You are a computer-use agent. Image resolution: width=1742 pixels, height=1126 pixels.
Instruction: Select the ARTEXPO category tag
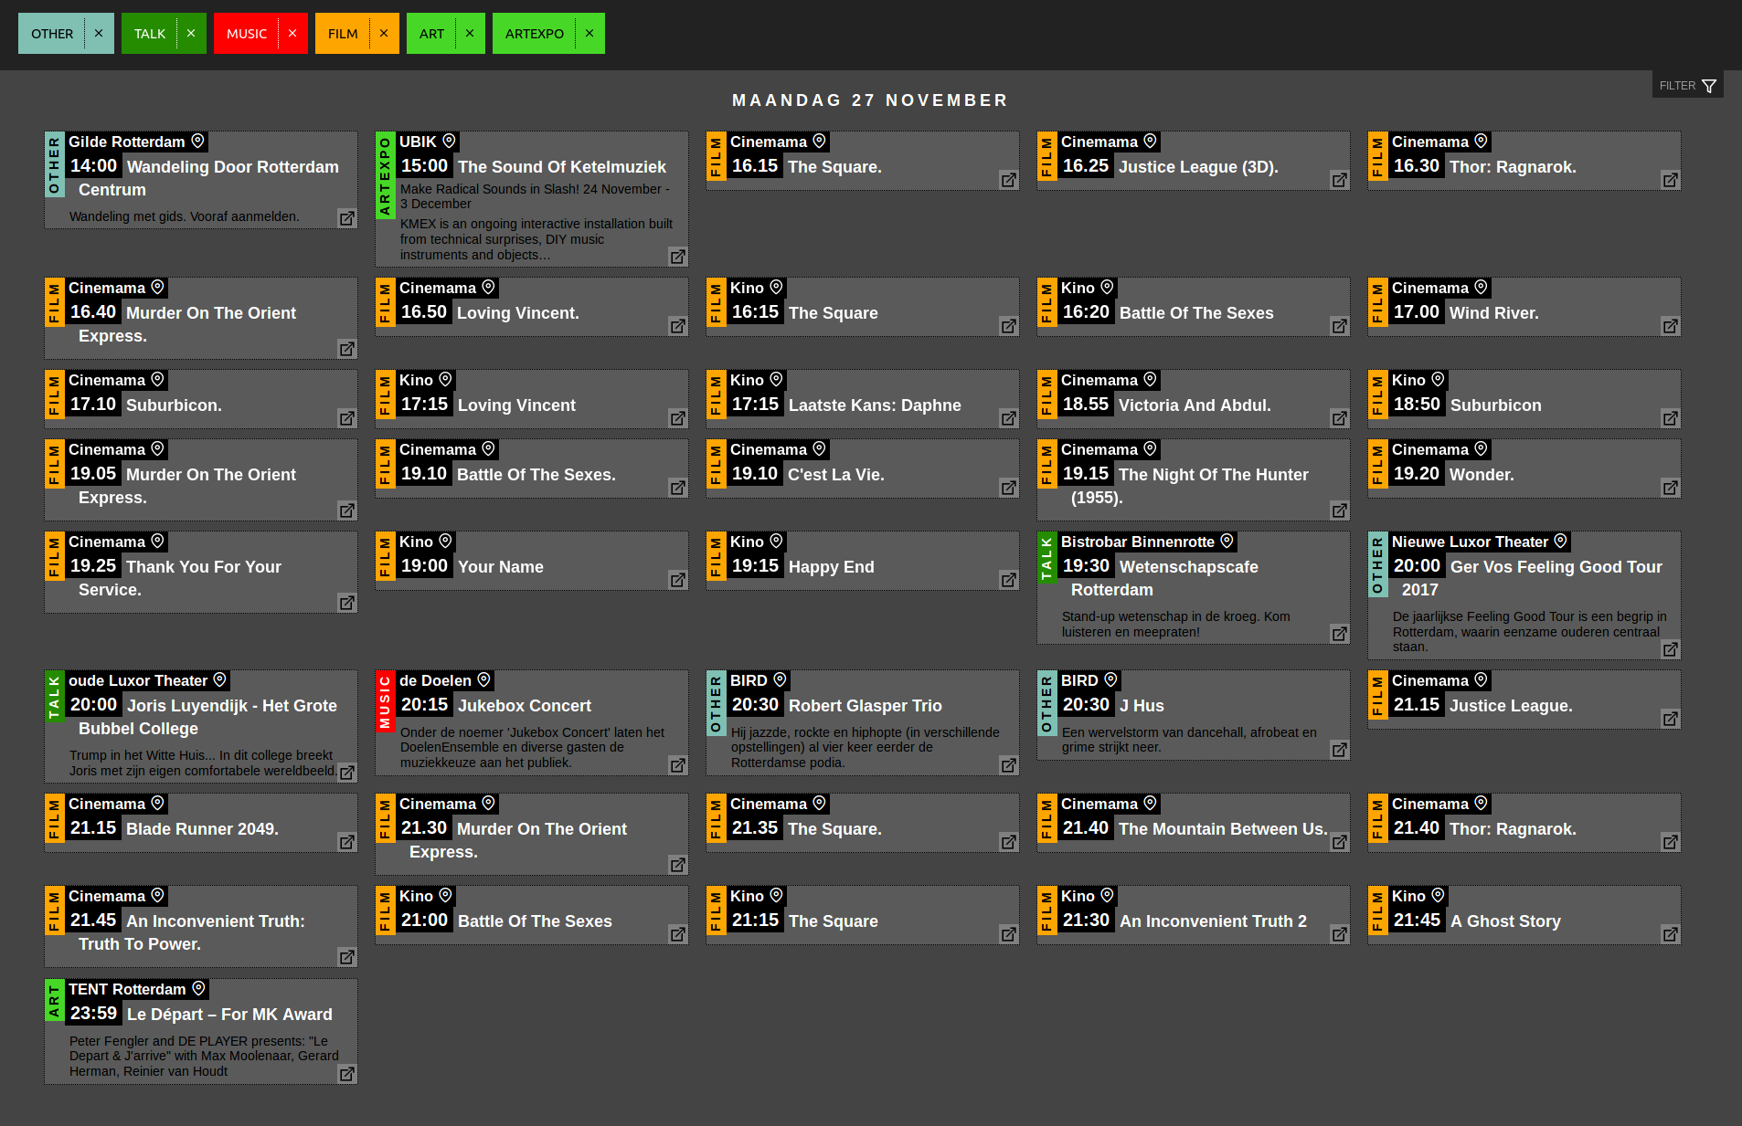coord(535,34)
